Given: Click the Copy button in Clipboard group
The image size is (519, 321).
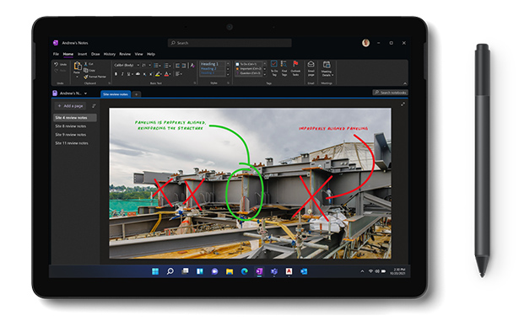Looking at the screenshot, I should click(89, 70).
